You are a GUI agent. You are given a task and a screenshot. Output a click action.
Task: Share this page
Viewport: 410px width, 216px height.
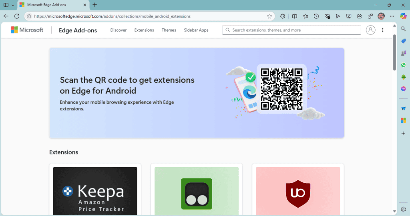(360, 16)
